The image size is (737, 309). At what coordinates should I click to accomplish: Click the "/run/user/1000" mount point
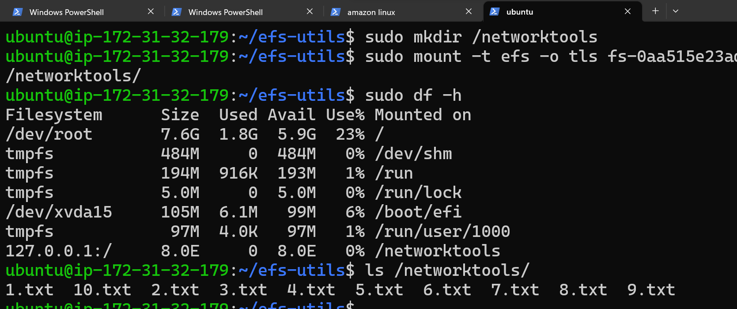pos(442,232)
